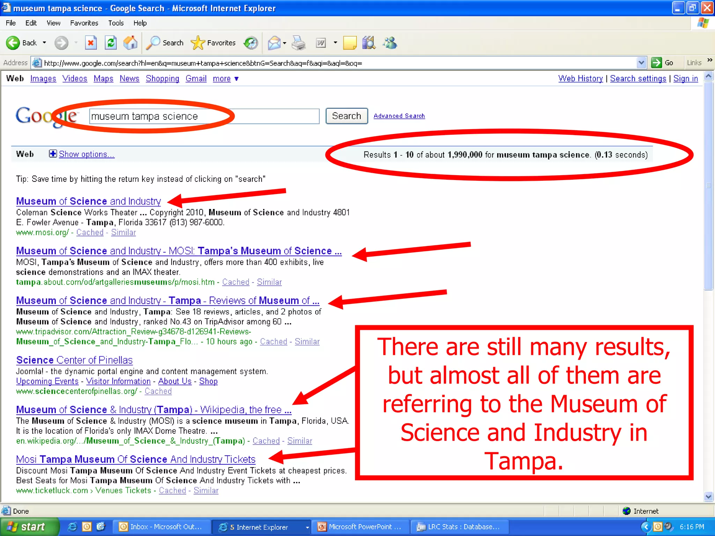Screen dimensions: 715x536
Task: Open Science Center of Pinellas result
Action: (x=74, y=360)
